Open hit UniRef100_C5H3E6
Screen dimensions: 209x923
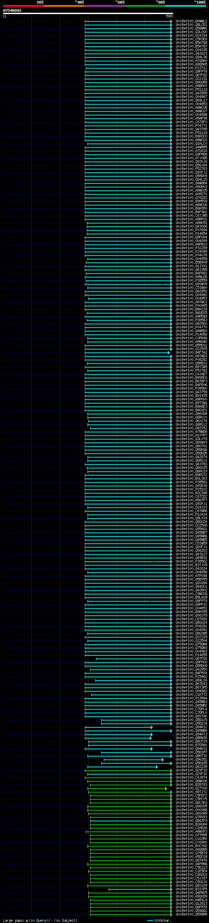click(191, 39)
